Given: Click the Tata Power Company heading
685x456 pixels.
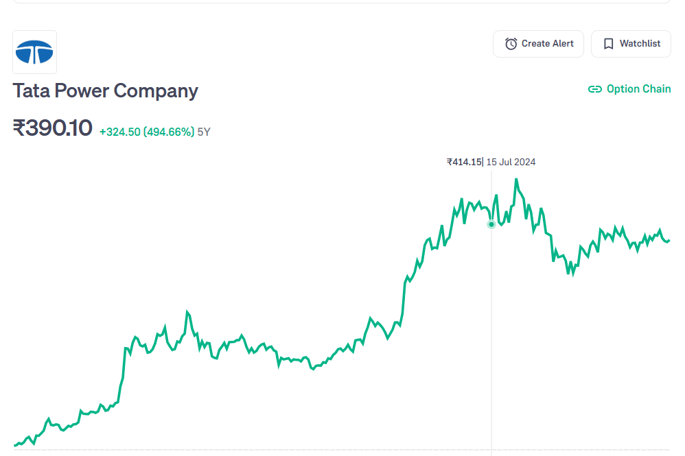Looking at the screenshot, I should (105, 91).
